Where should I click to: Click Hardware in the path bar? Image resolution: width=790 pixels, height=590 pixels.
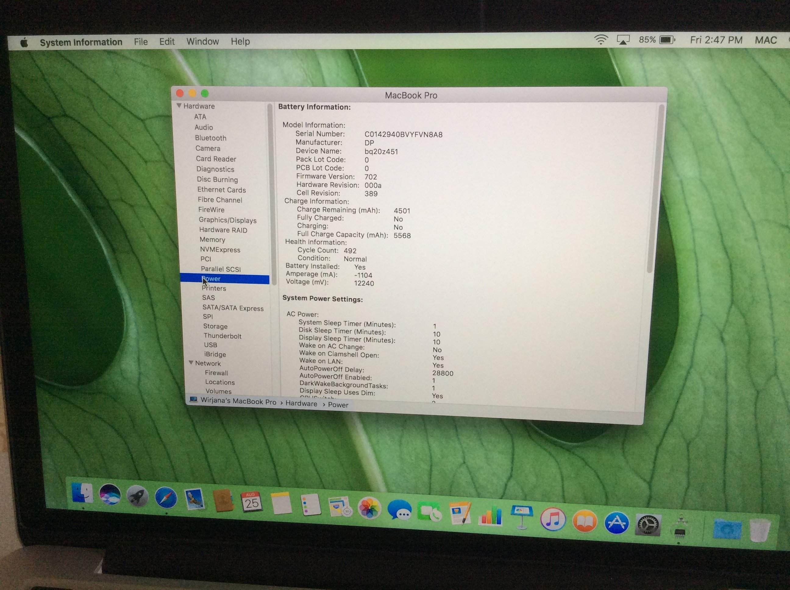[x=301, y=403]
